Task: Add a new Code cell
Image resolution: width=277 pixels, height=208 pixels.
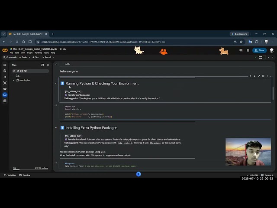Action: 23,57
